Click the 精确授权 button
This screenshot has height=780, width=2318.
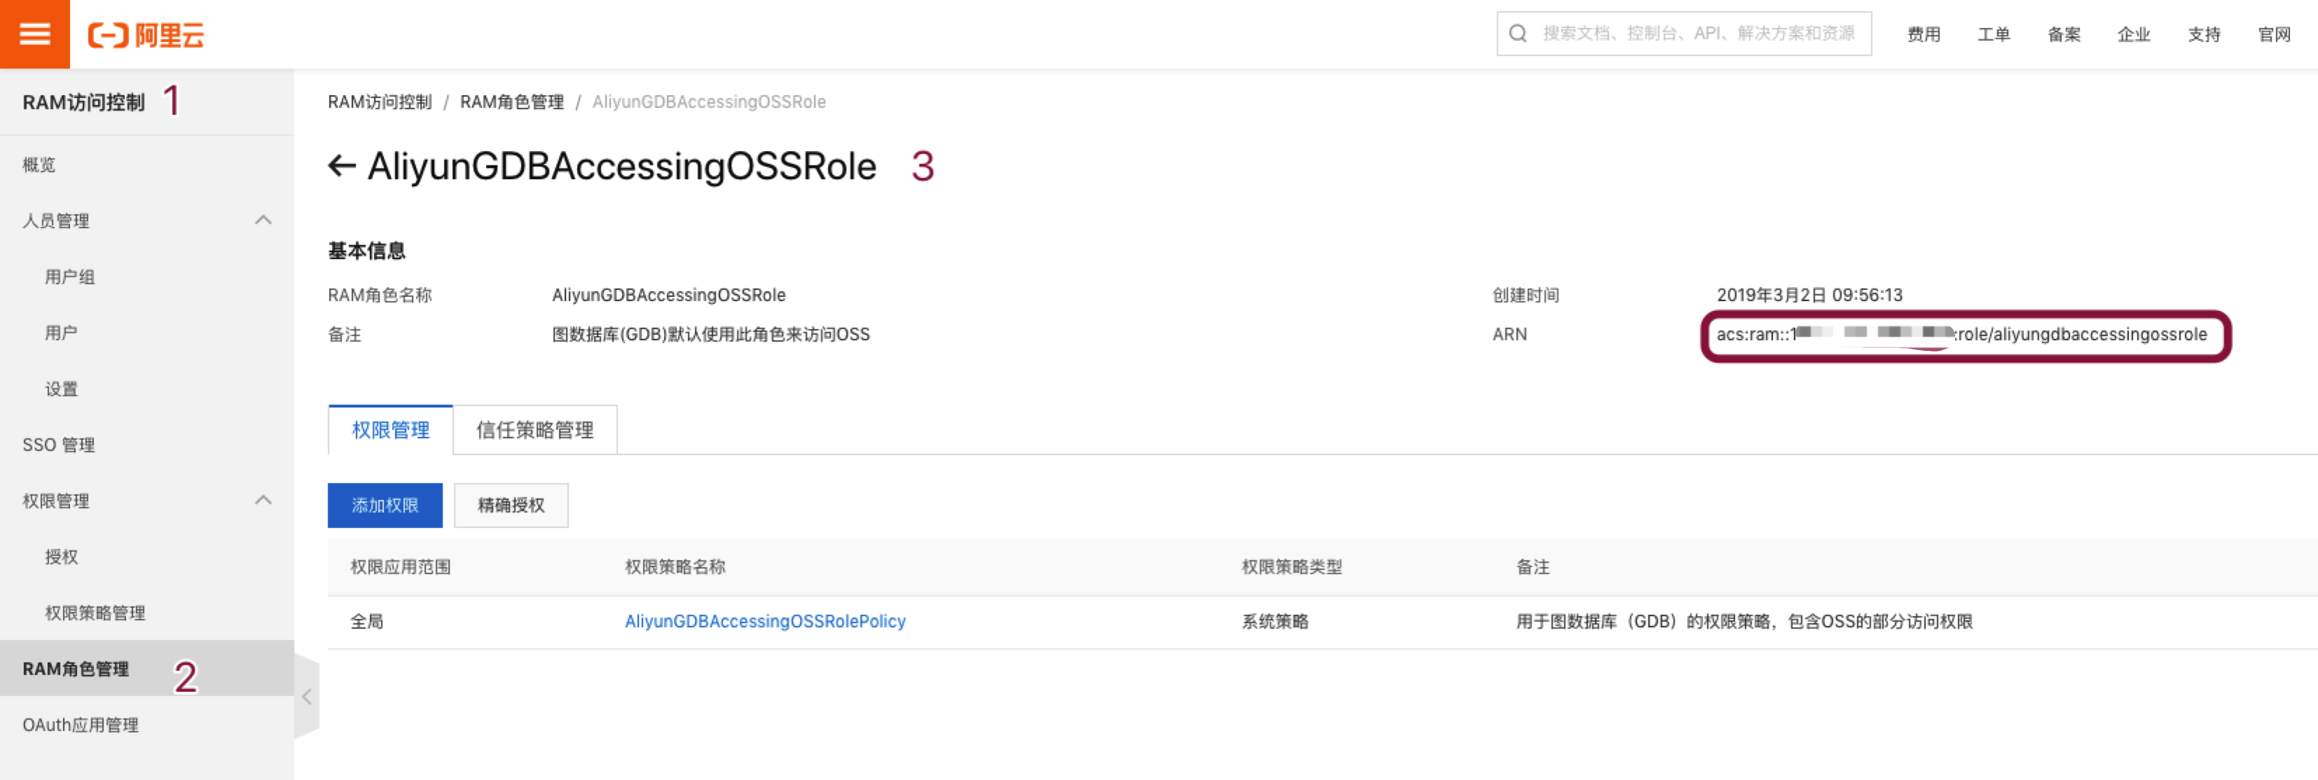[x=511, y=506]
